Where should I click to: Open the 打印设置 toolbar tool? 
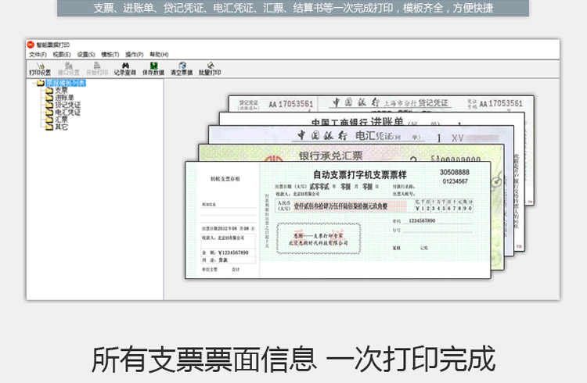[x=40, y=70]
